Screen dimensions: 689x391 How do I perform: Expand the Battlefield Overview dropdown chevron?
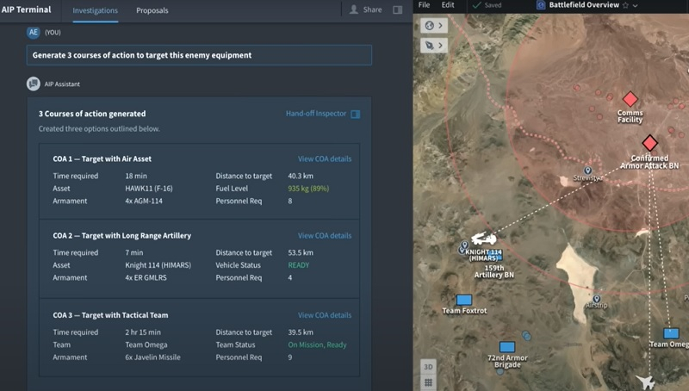pos(636,5)
